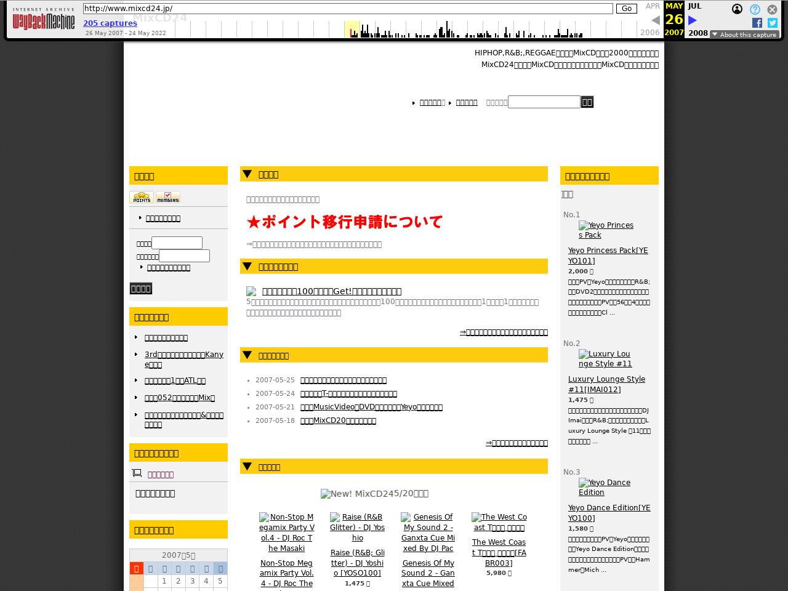
Task: Share capture on Twitter
Action: tap(773, 23)
